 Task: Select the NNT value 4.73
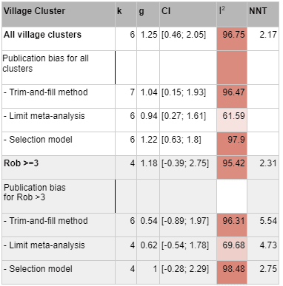[x=268, y=245]
